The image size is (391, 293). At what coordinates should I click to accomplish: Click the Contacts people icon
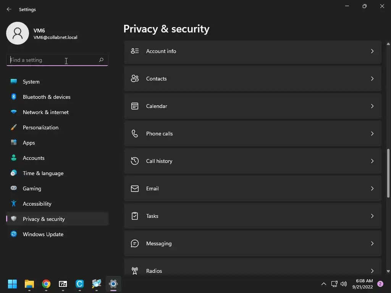[135, 79]
